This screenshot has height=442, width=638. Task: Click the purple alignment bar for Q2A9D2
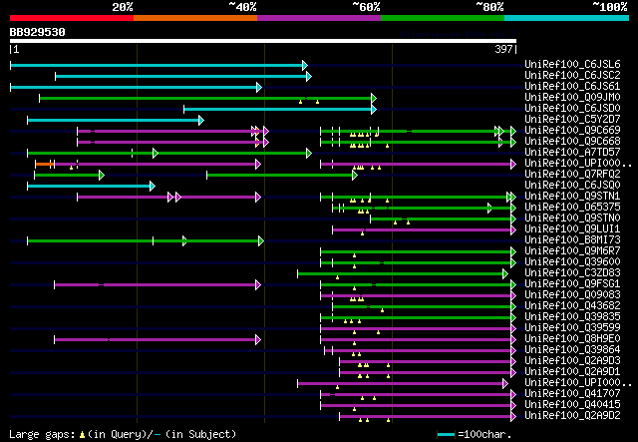coord(426,417)
